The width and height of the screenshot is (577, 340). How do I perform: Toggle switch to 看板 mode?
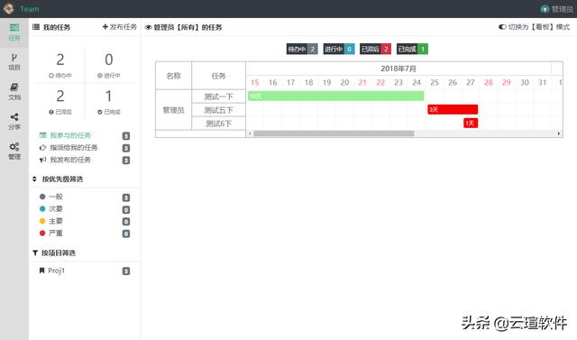(502, 27)
